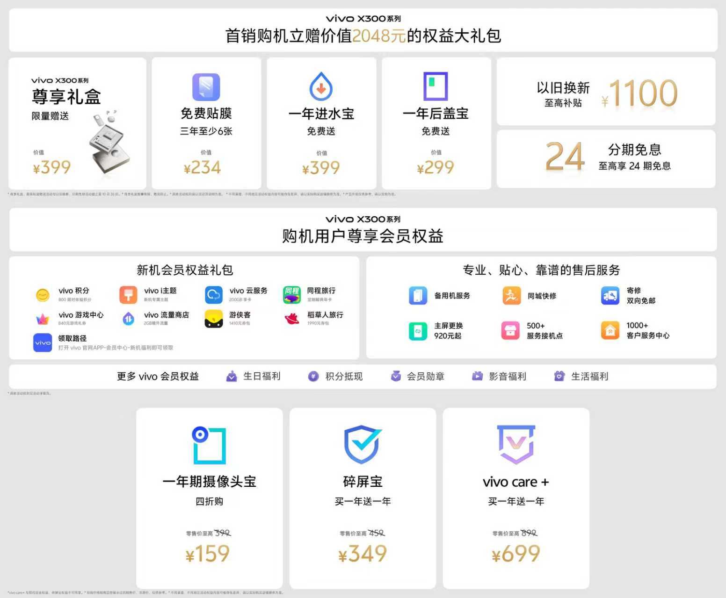
Task: Select the vivo 云服务 cloud icon
Action: pyautogui.click(x=214, y=295)
